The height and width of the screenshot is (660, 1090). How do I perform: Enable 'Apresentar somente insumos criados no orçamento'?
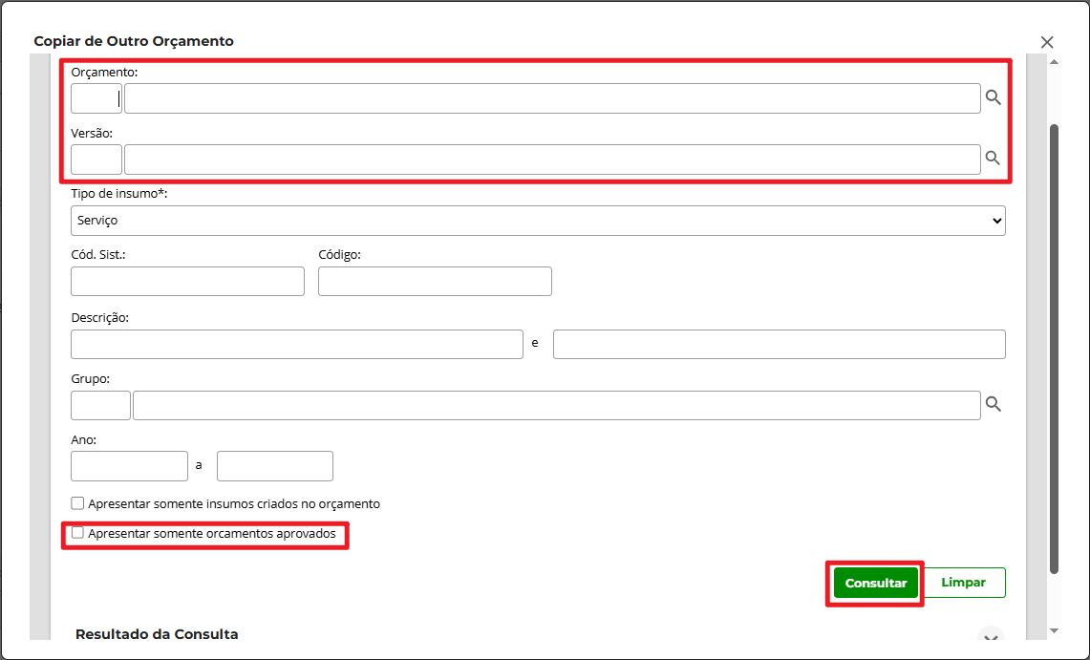[x=77, y=503]
